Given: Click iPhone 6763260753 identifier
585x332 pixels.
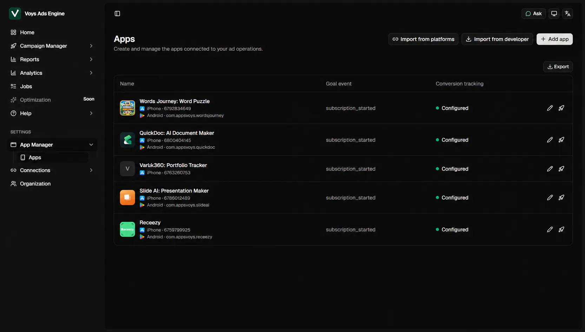Looking at the screenshot, I should click(169, 173).
